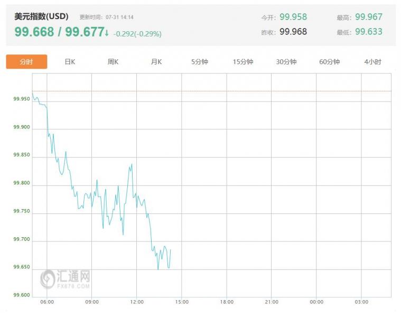Click the 12:00 time axis marker
Image resolution: width=401 pixels, height=317 pixels.
click(x=137, y=302)
